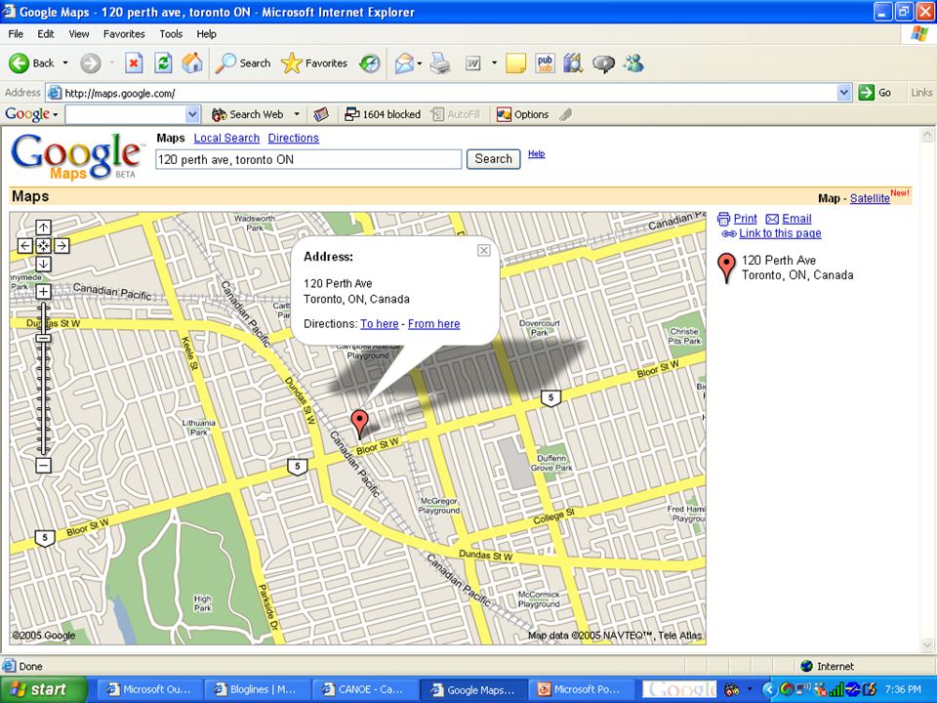Switch to Satellite view link
The width and height of the screenshot is (937, 703).
870,198
